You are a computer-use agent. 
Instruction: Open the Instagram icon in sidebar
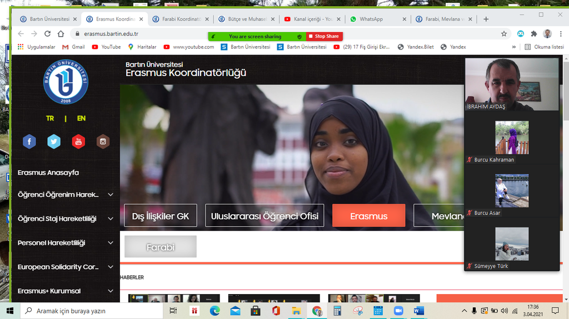[x=103, y=141]
